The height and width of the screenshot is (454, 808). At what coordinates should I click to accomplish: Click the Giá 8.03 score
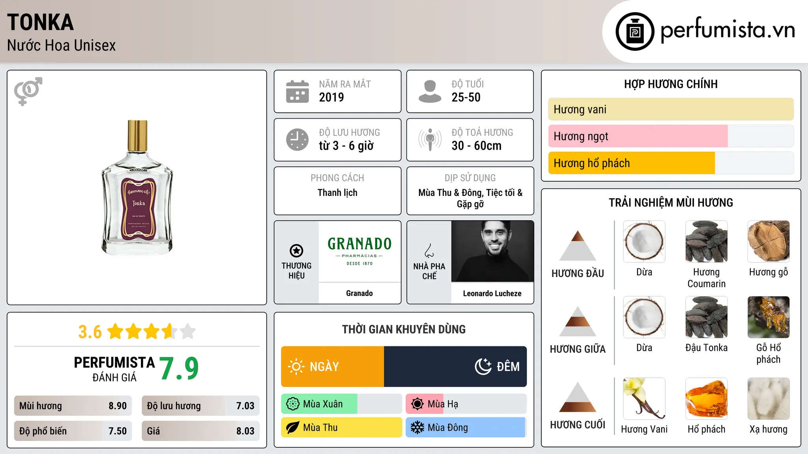click(201, 431)
